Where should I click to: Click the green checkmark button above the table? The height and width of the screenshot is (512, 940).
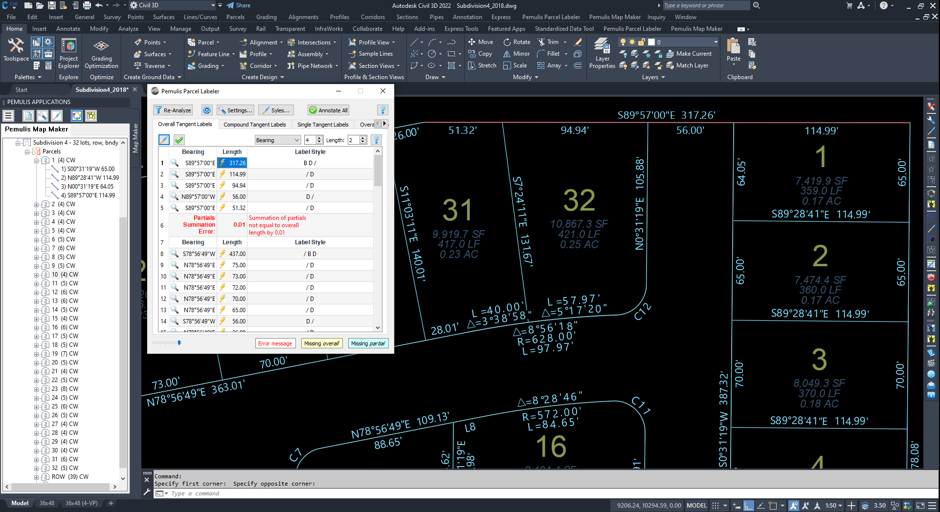(x=179, y=140)
